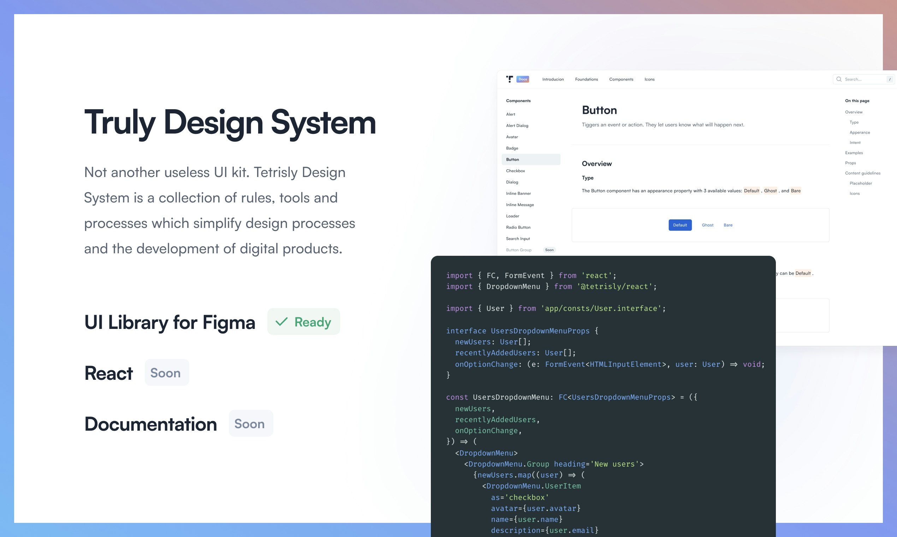Switch to Components nav tab

point(621,79)
